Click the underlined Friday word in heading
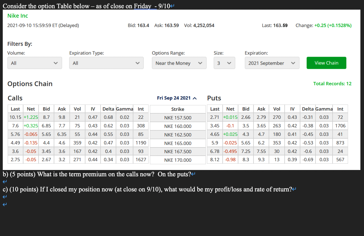The width and height of the screenshot is (364, 236). click(x=143, y=6)
